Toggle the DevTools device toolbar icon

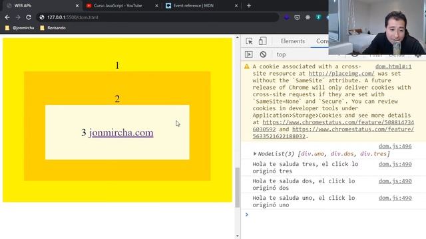pos(262,41)
